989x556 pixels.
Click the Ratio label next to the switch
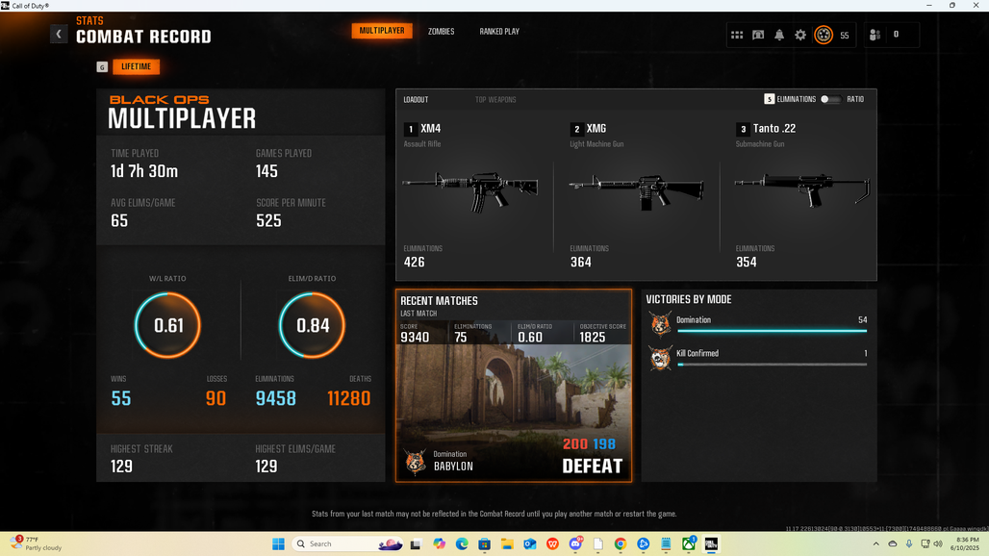tap(855, 99)
